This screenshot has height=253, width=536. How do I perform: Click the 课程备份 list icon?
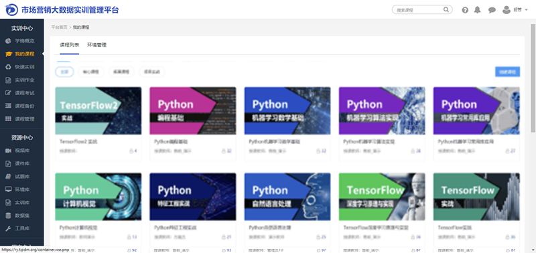pyautogui.click(x=9, y=106)
